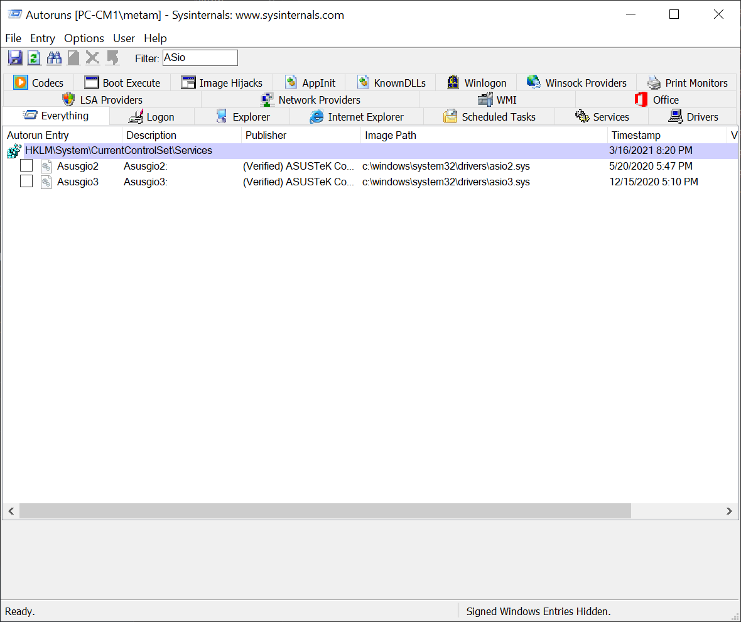Click the asio2.sys image path

(x=446, y=166)
